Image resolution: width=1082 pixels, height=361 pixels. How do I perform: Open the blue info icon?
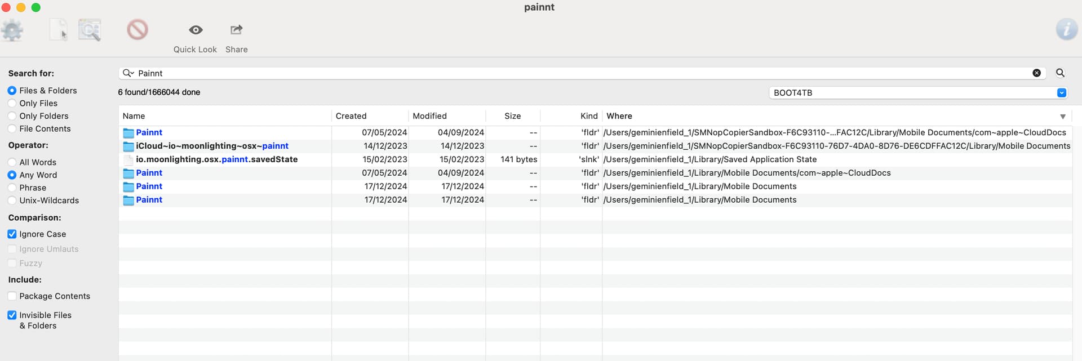point(1066,29)
